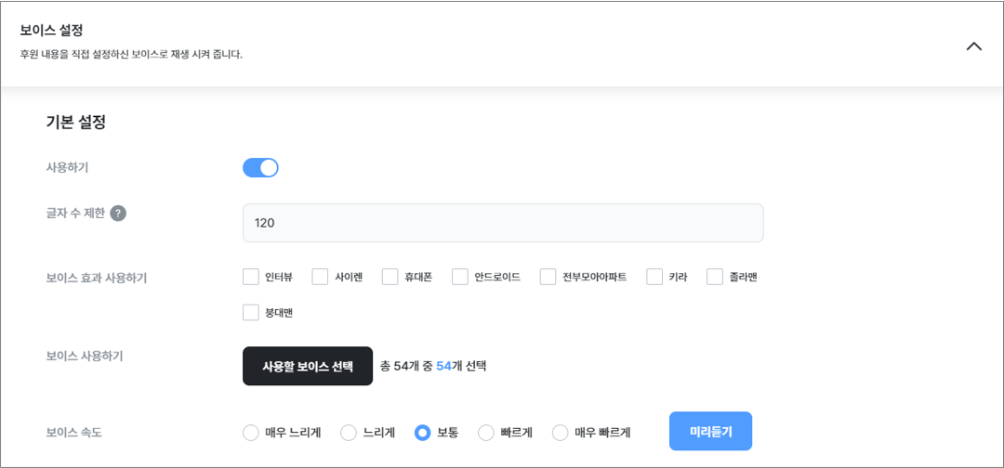Open the 사용할 보이스 선택 button
The height and width of the screenshot is (468, 1004).
[x=308, y=366]
